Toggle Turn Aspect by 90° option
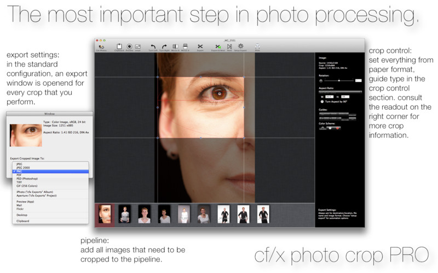Image resolution: width=438 pixels, height=273 pixels. click(322, 102)
